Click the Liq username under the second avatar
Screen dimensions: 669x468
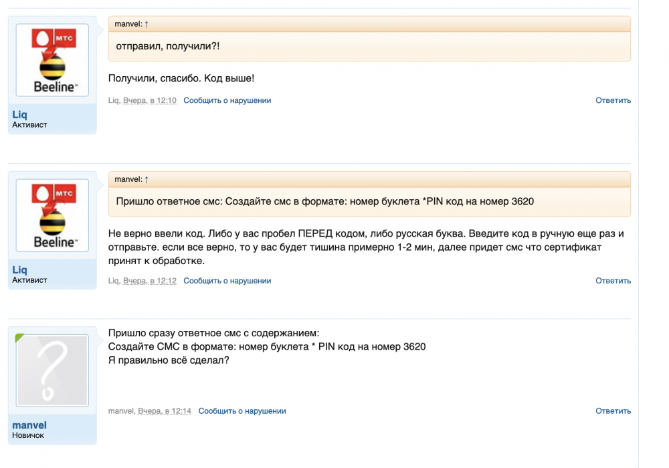(20, 270)
